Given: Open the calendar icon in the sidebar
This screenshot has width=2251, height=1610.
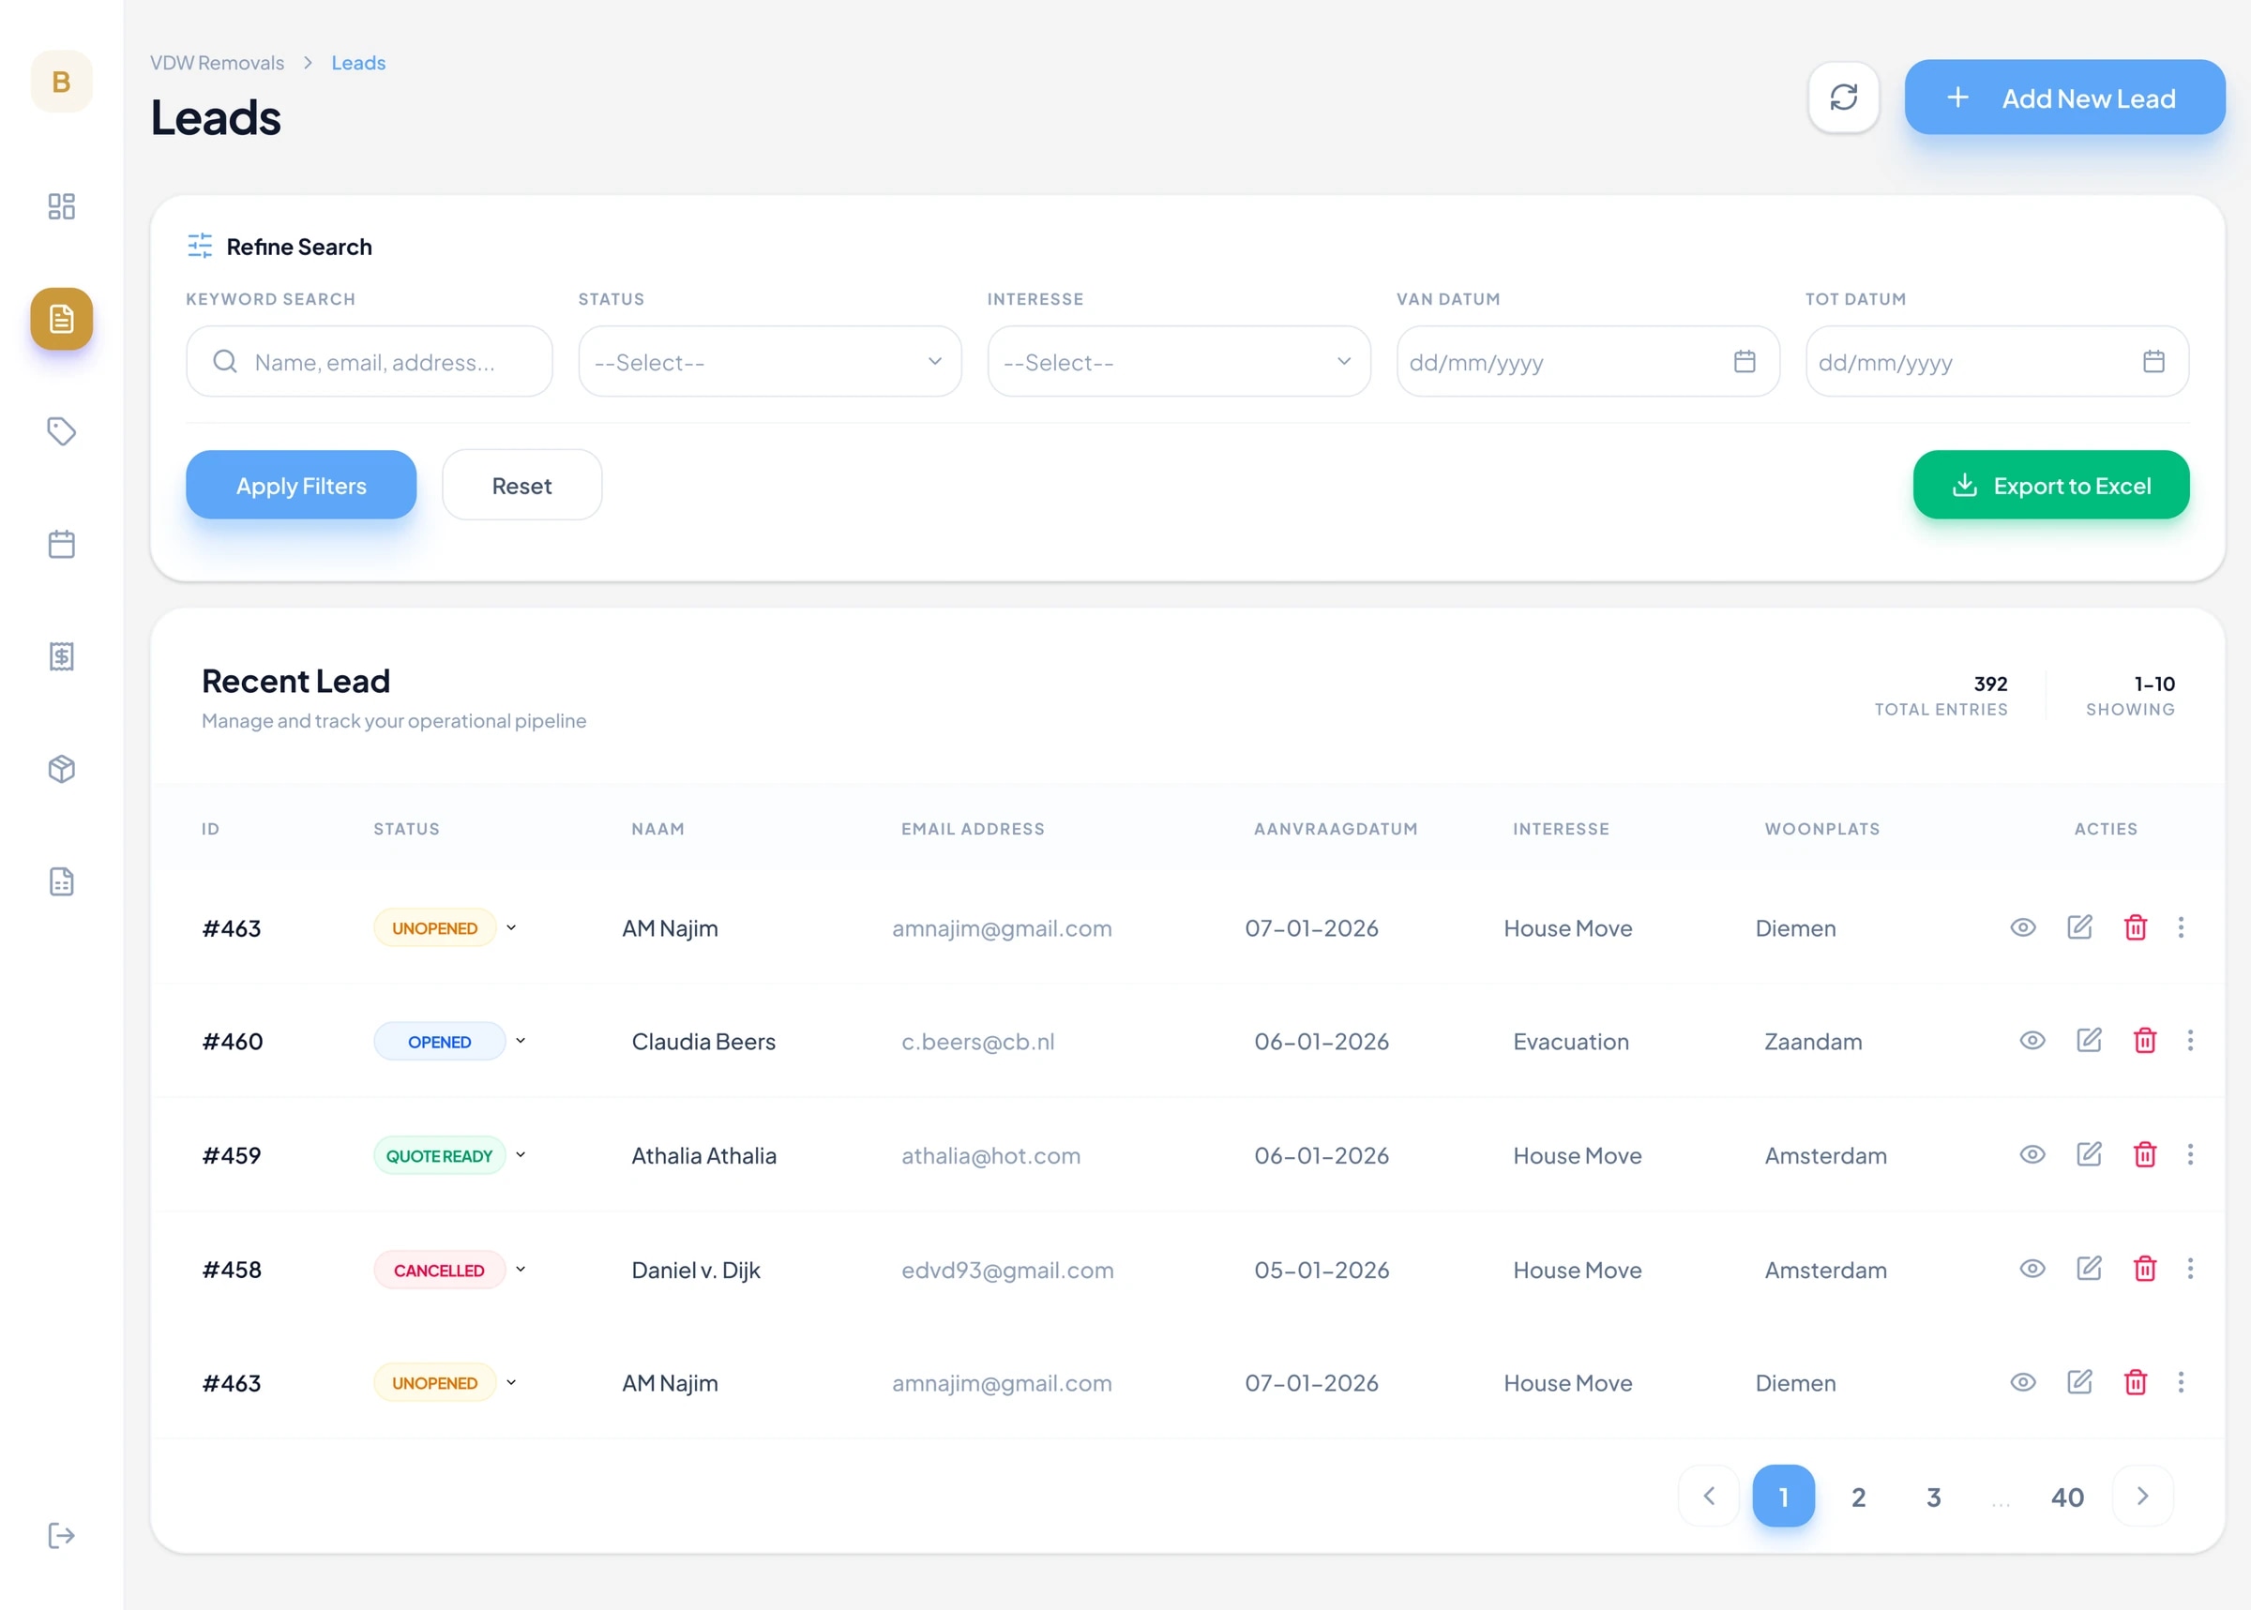Looking at the screenshot, I should (x=62, y=544).
